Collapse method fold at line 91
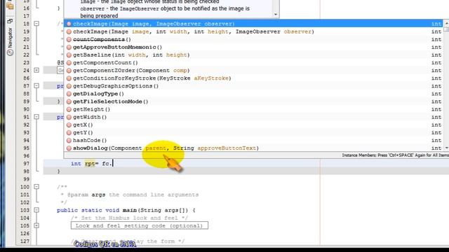 click(x=36, y=117)
